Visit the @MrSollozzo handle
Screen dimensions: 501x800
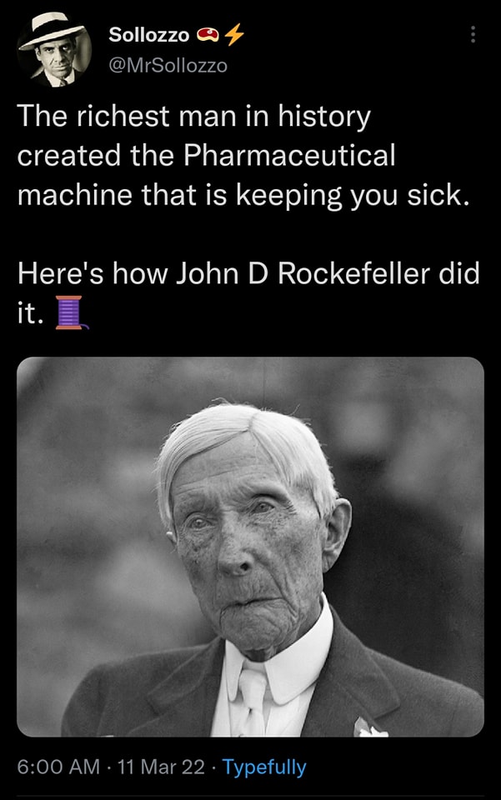coord(168,65)
